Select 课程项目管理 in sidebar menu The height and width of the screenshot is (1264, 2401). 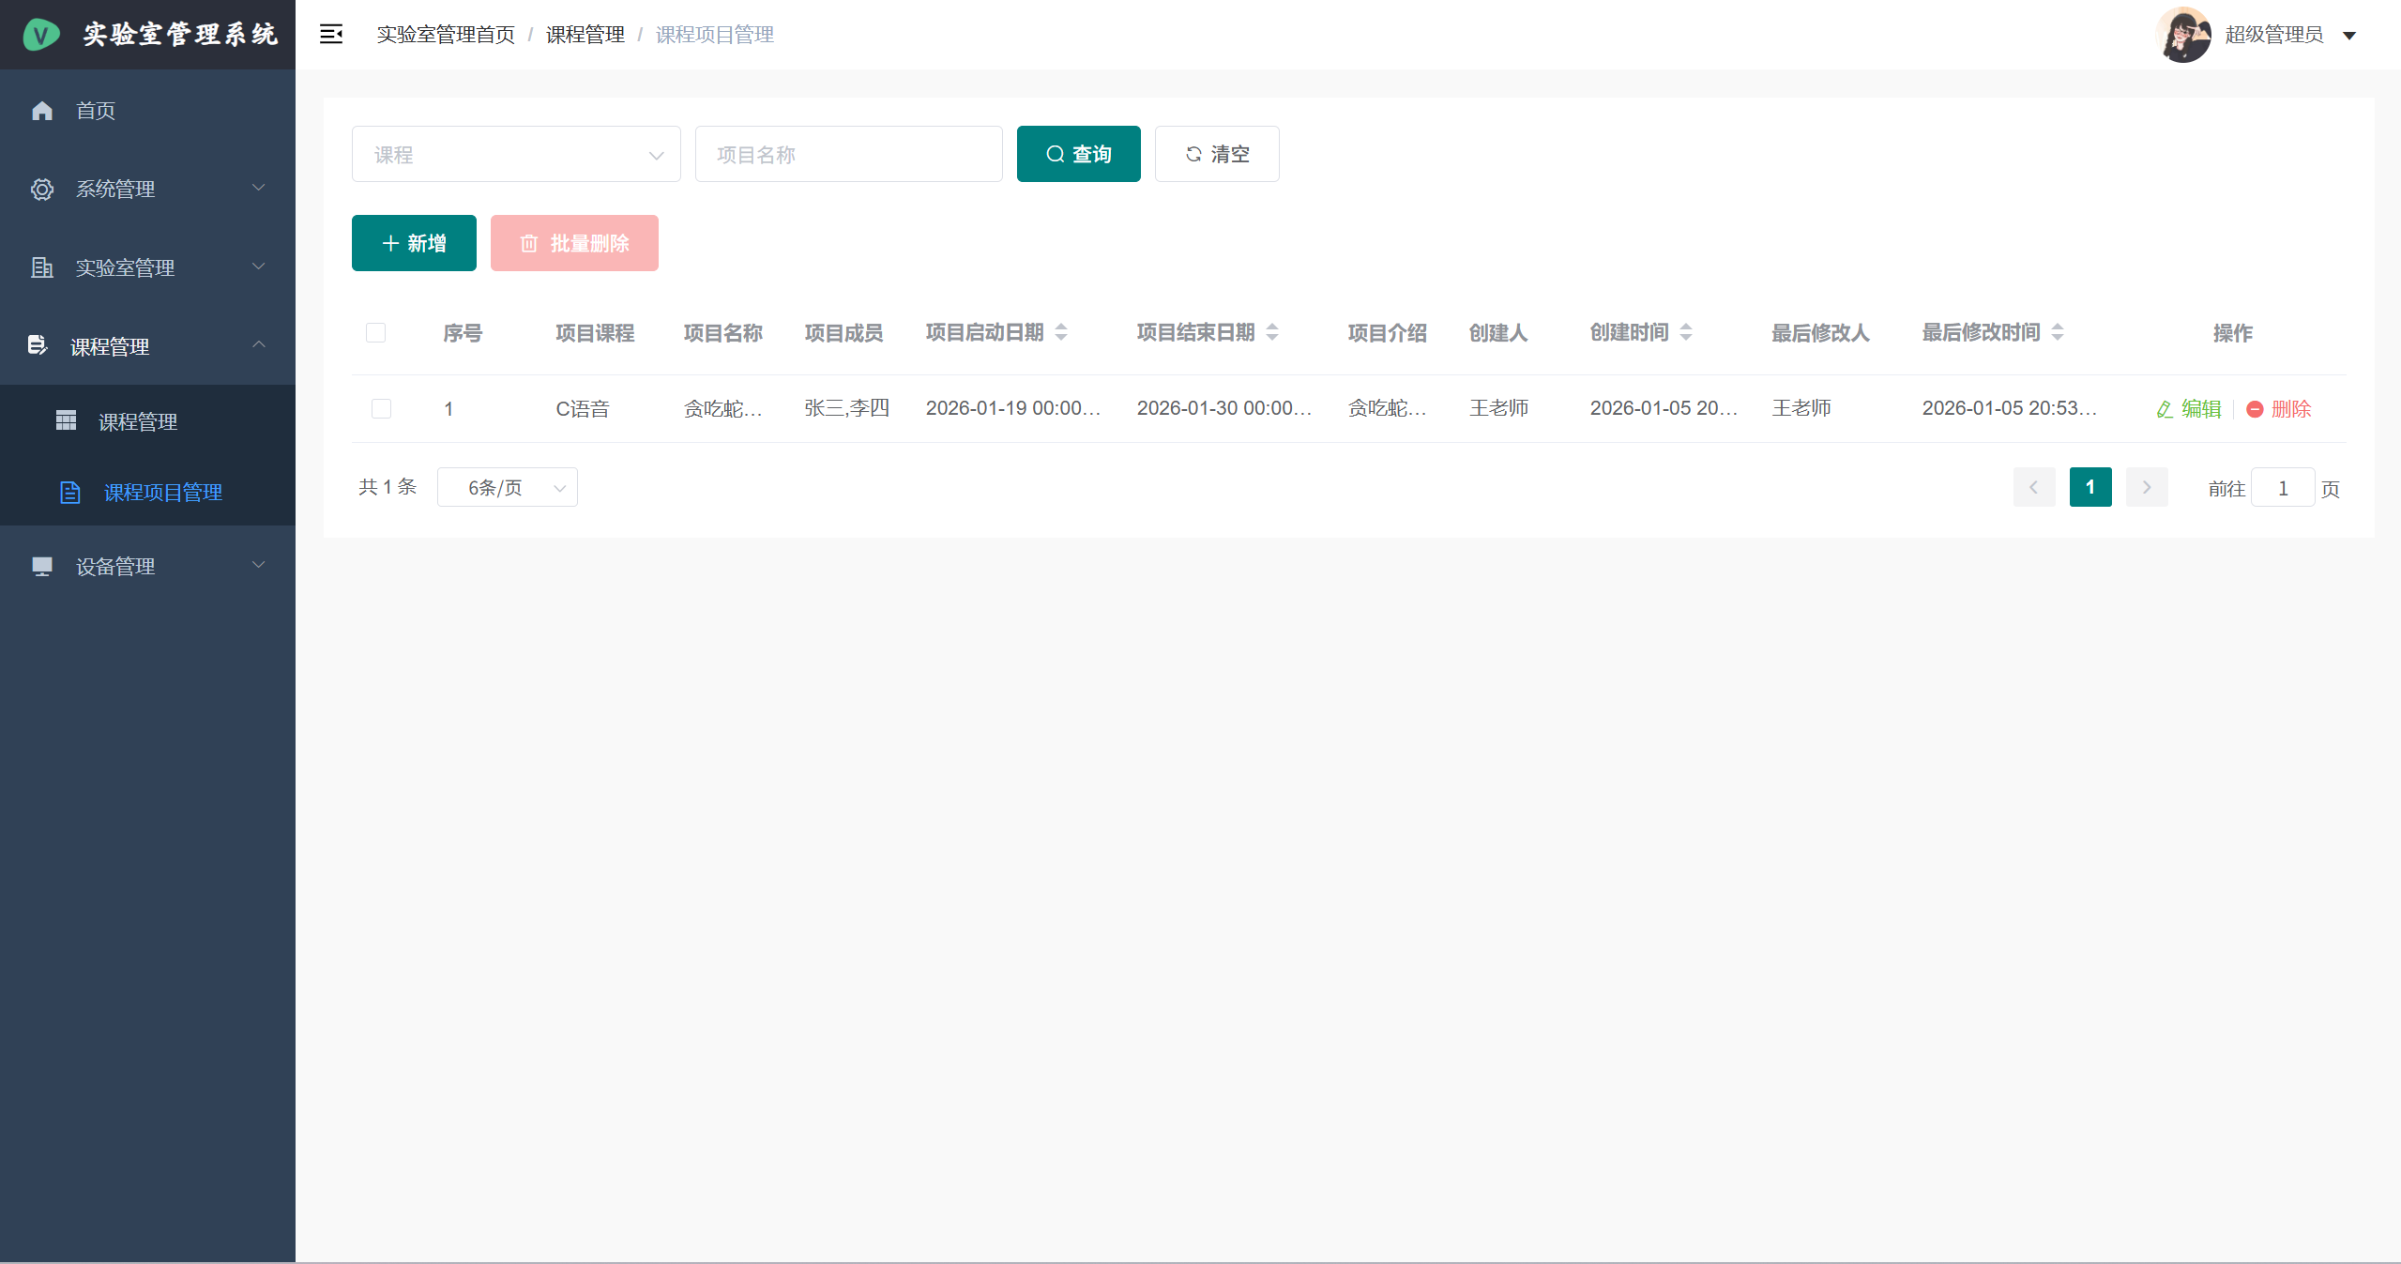point(162,492)
